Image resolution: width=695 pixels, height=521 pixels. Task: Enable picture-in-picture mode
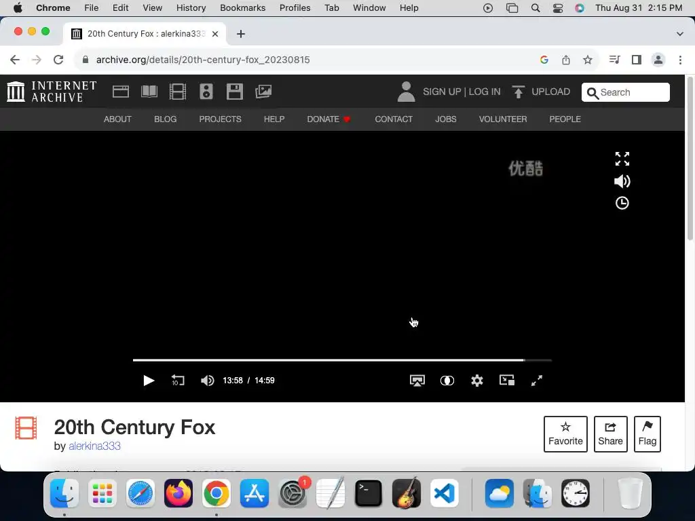pos(506,380)
